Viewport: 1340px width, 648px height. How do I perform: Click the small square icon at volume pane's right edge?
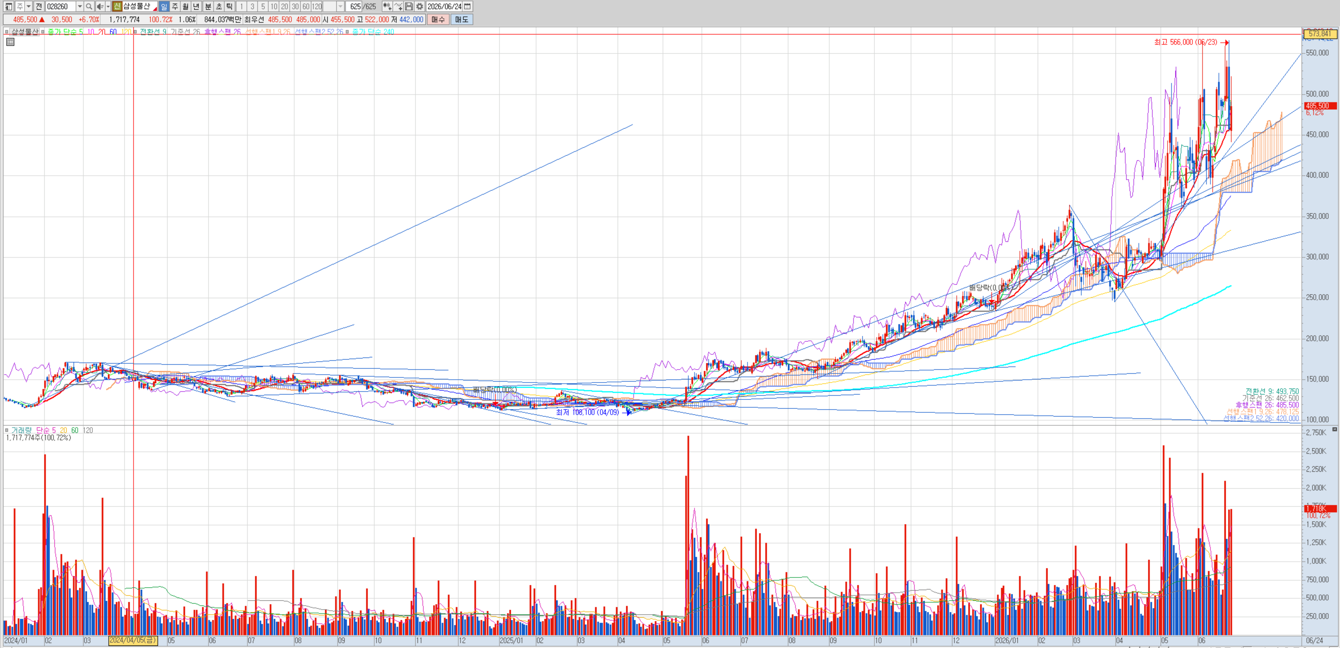coord(1334,429)
